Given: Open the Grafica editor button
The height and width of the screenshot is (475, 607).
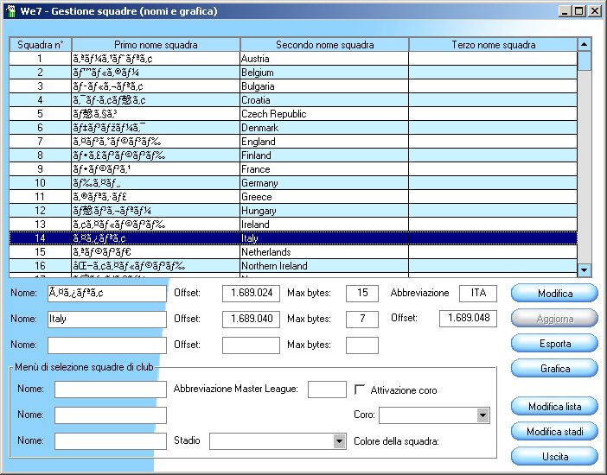Looking at the screenshot, I should coord(554,369).
